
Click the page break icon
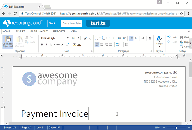[x=143, y=38]
